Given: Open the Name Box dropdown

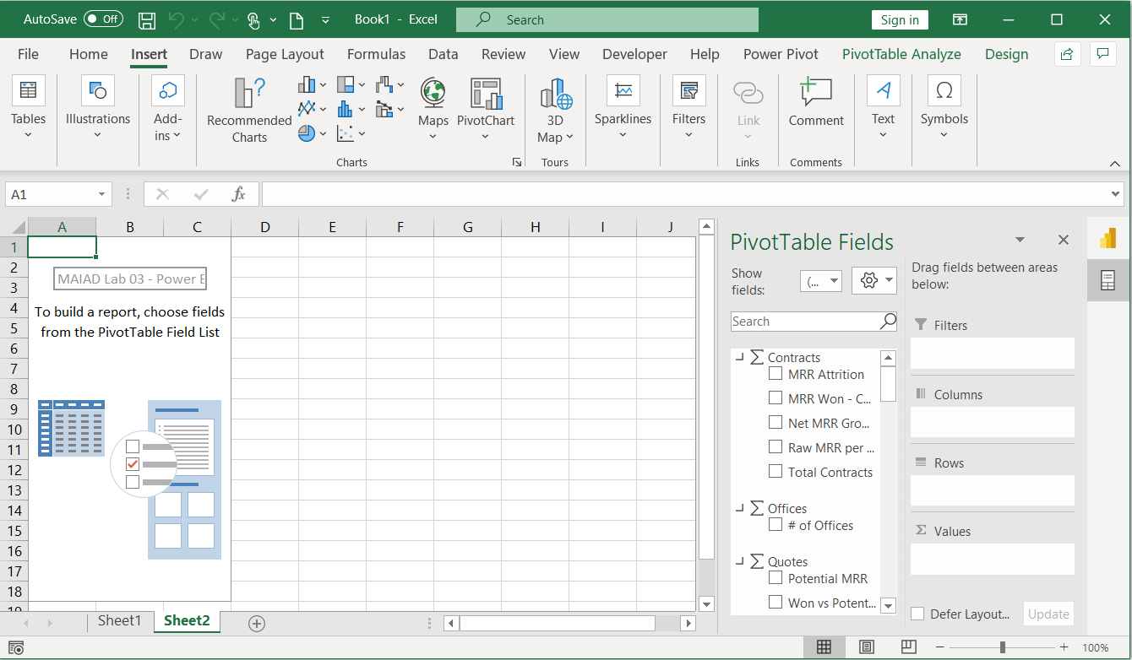Looking at the screenshot, I should (102, 194).
